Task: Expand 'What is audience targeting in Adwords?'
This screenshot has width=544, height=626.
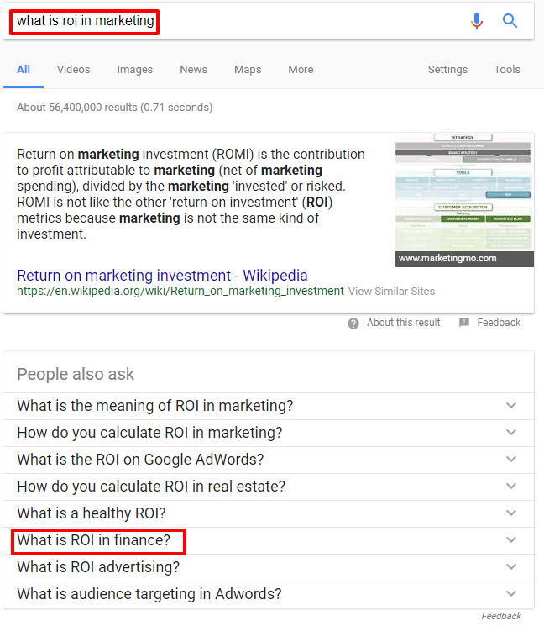Action: (269, 594)
